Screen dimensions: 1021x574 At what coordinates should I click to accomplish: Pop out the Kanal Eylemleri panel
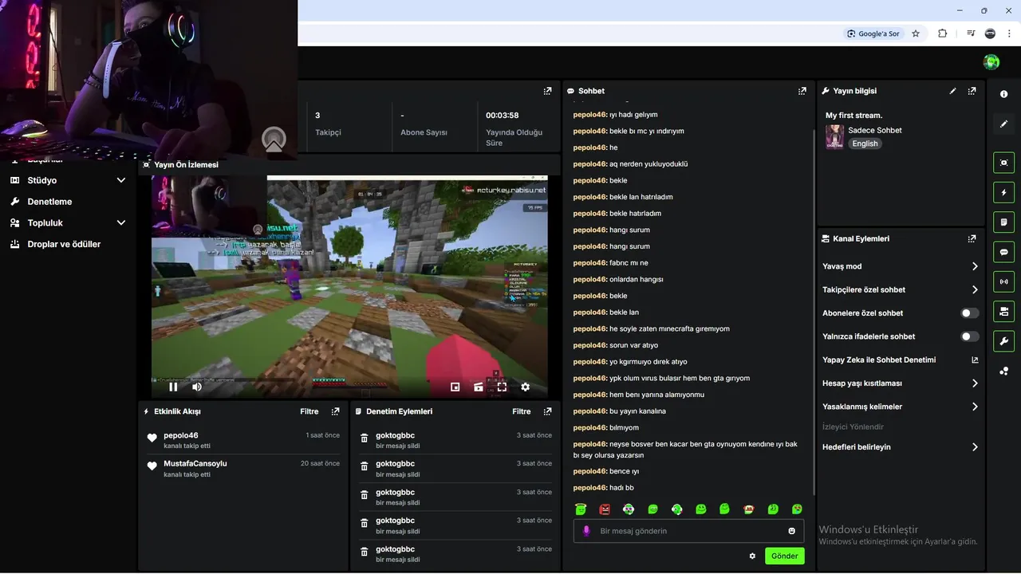point(972,238)
